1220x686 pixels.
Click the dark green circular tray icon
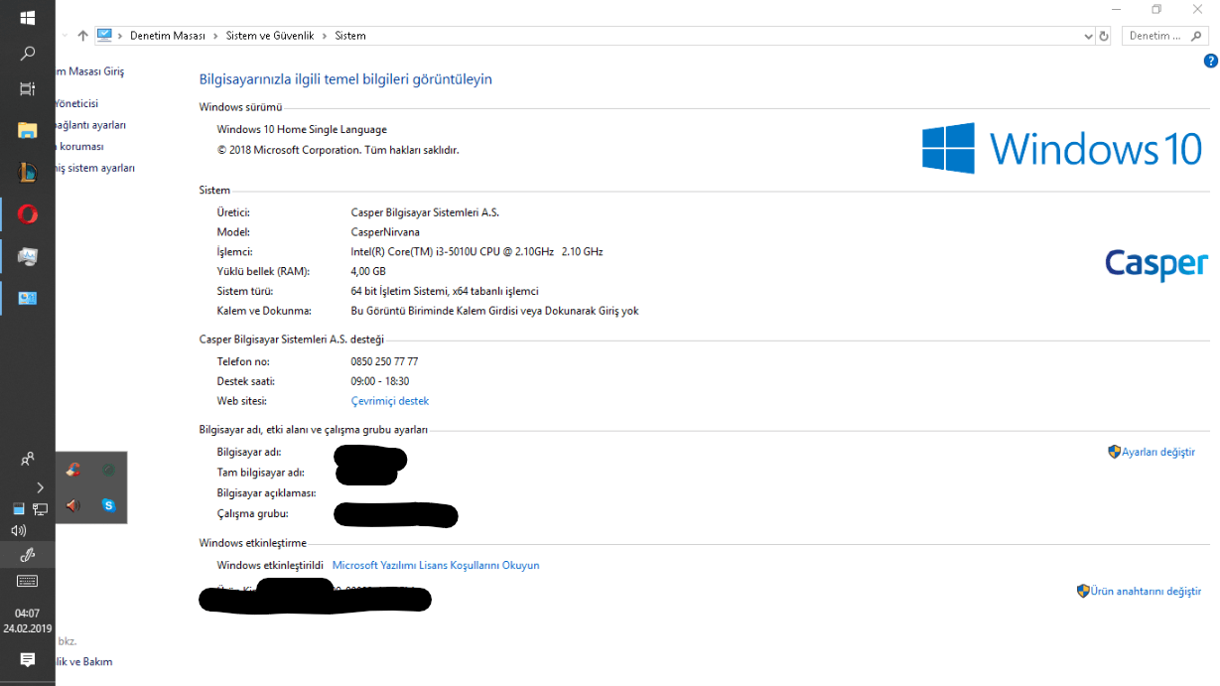point(108,469)
